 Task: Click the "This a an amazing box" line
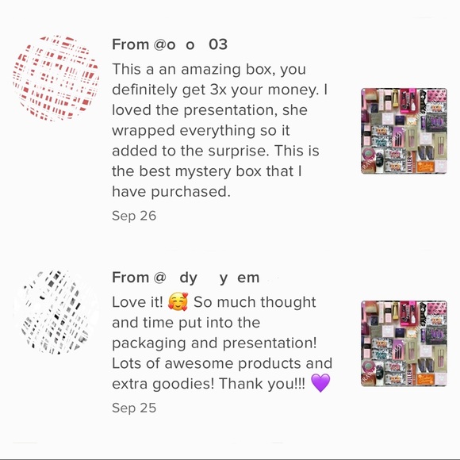tap(209, 70)
